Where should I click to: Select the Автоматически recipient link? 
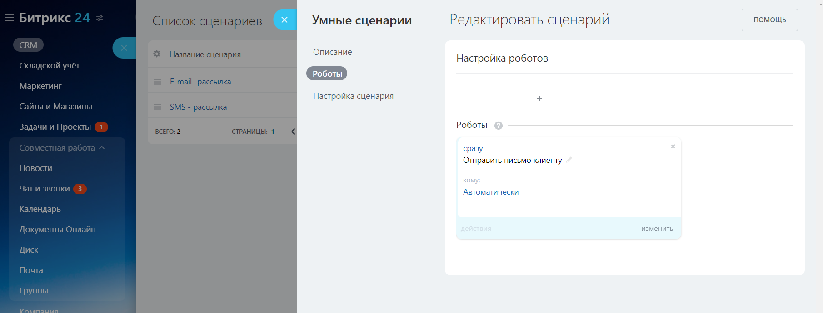point(491,192)
